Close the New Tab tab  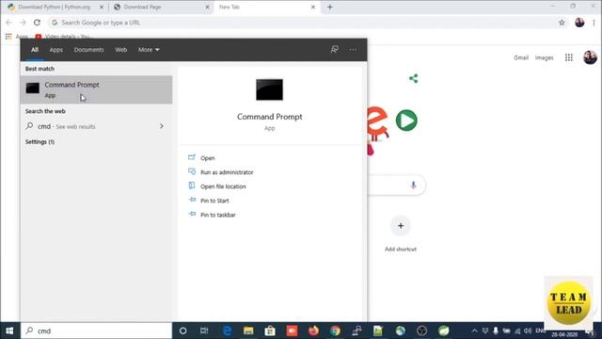pyautogui.click(x=313, y=7)
